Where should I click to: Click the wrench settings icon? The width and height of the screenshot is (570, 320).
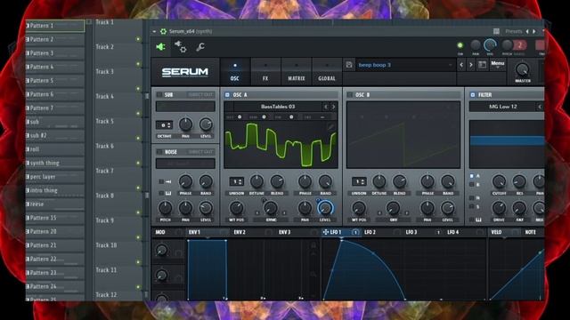pyautogui.click(x=199, y=47)
